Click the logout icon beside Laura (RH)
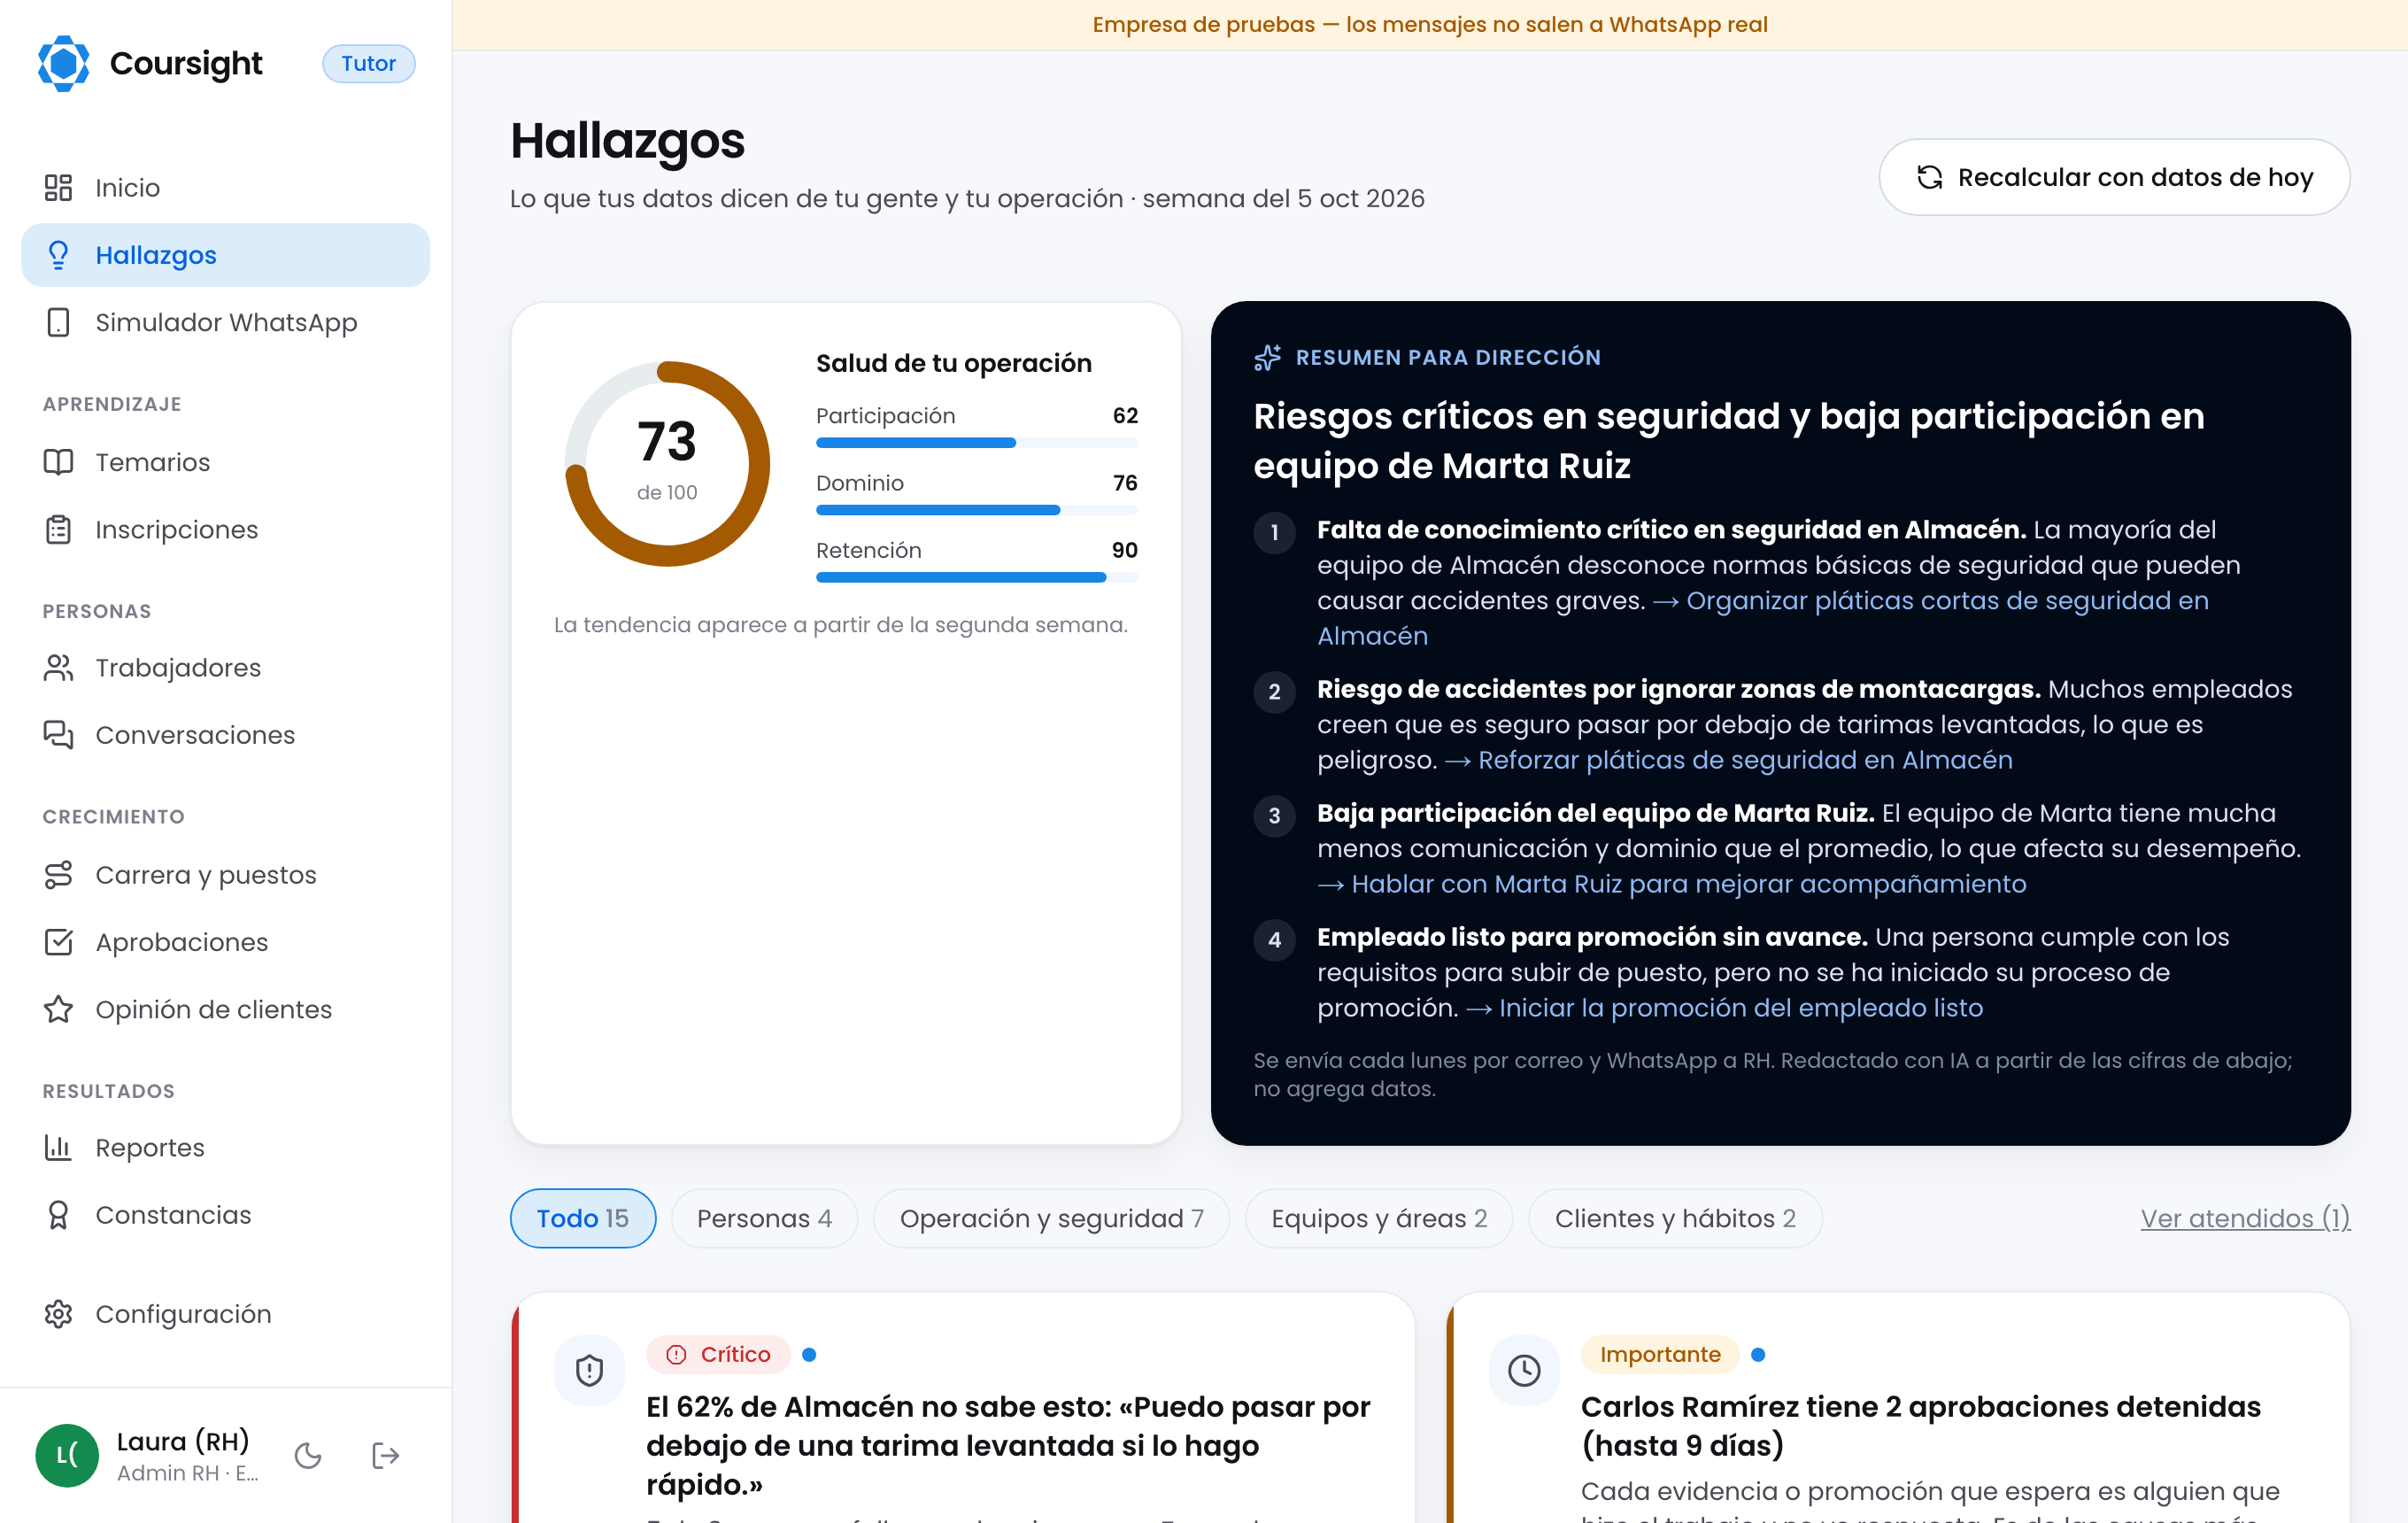Screen dimensions: 2408x1523 point(385,1455)
